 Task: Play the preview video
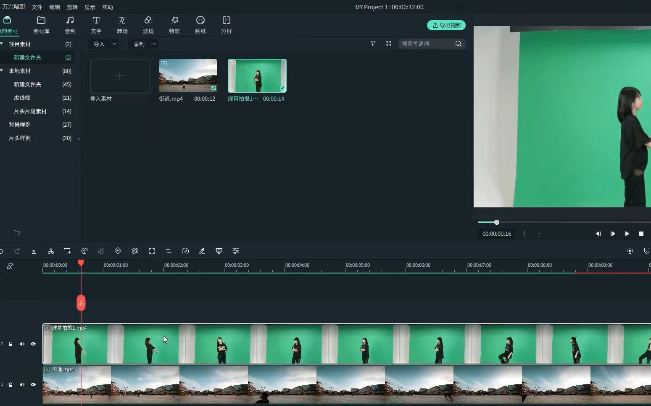coord(627,234)
